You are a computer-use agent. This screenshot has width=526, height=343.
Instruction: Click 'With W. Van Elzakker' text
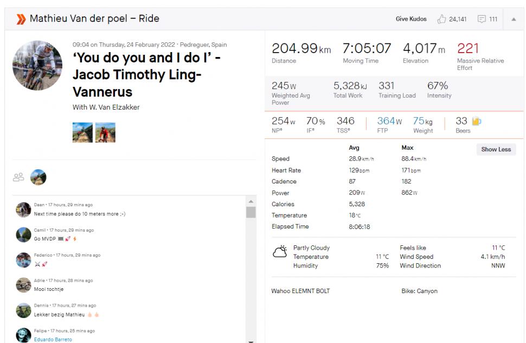point(106,107)
